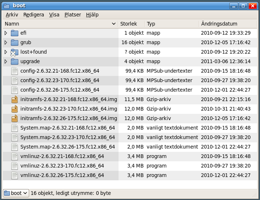Select file name vmlinuz-2.6.32.21-168.fc12.x86_64
This screenshot has height=200, width=260.
click(x=62, y=156)
